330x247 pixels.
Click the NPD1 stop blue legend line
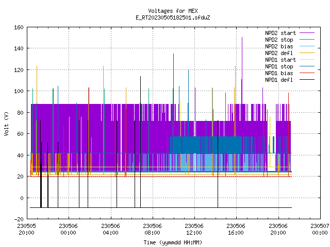tap(307, 66)
